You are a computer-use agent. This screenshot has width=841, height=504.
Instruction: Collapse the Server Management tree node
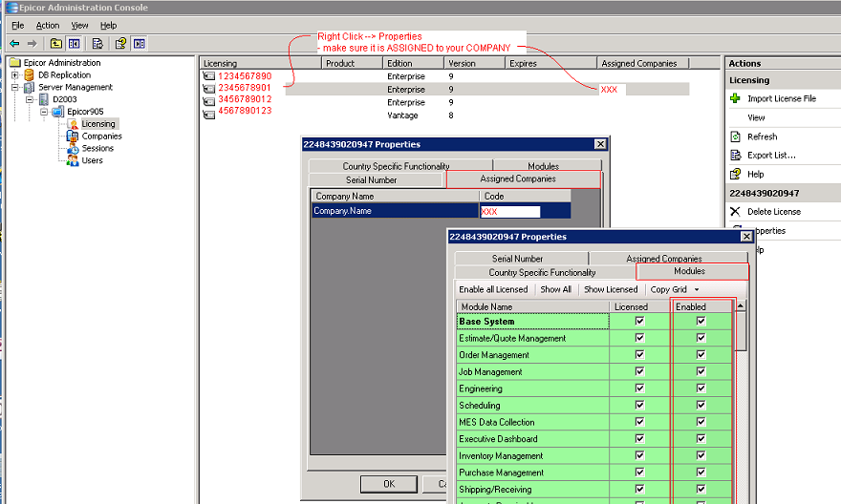click(x=15, y=87)
